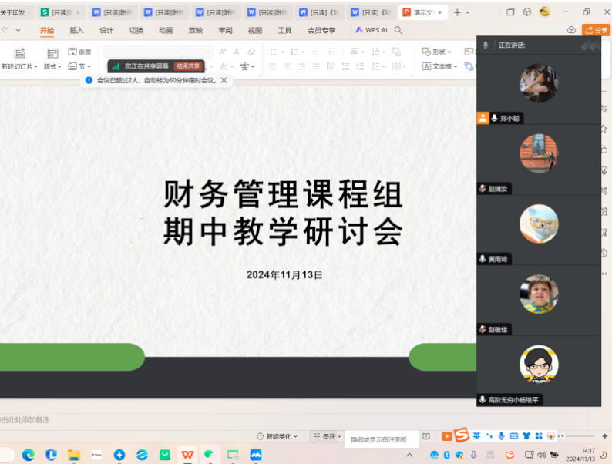The image size is (612, 464).
Task: Open the 动画 ribbon tab
Action: coord(166,30)
